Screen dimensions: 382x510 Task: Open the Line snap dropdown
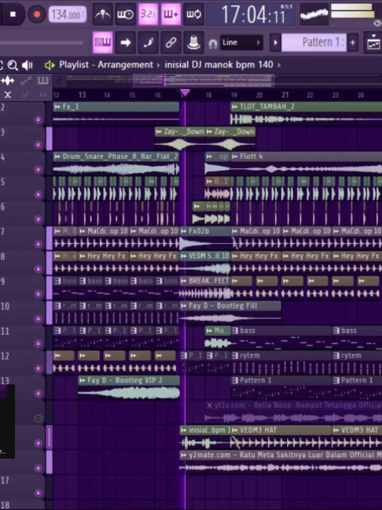click(x=241, y=42)
